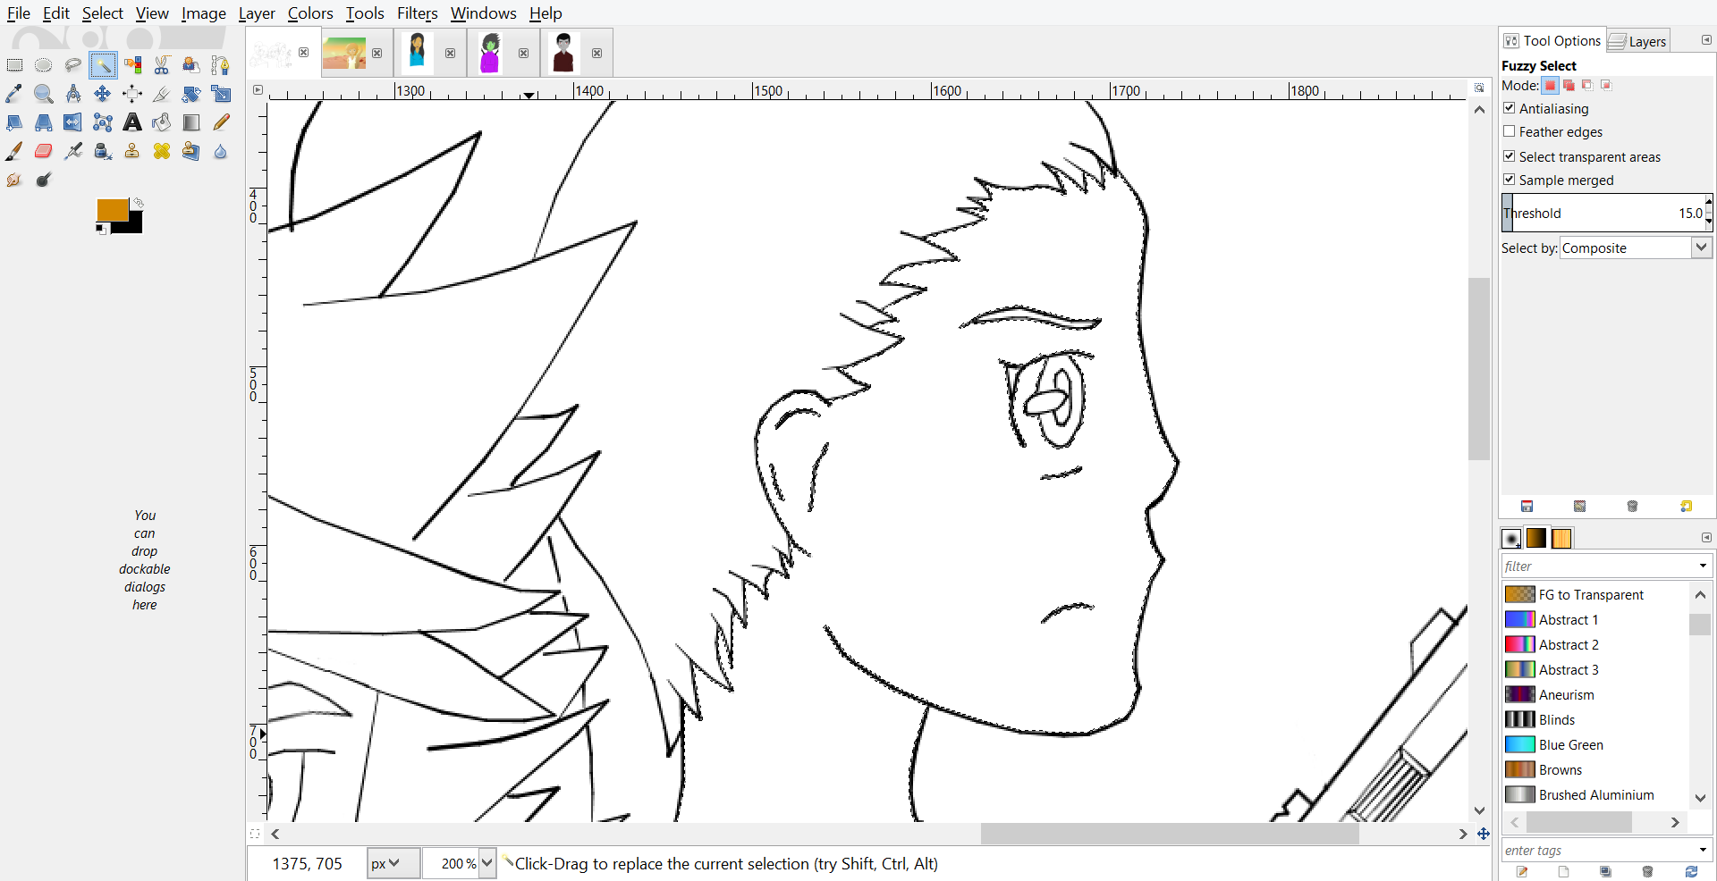Viewport: 1717px width, 881px height.
Task: Switch to the Tool Options tab
Action: [1552, 40]
